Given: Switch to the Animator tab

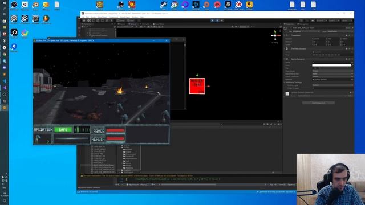Looking at the screenshot, I should click(144, 24).
